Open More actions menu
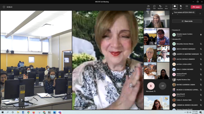This screenshot has width=204, height=114. point(166,7)
